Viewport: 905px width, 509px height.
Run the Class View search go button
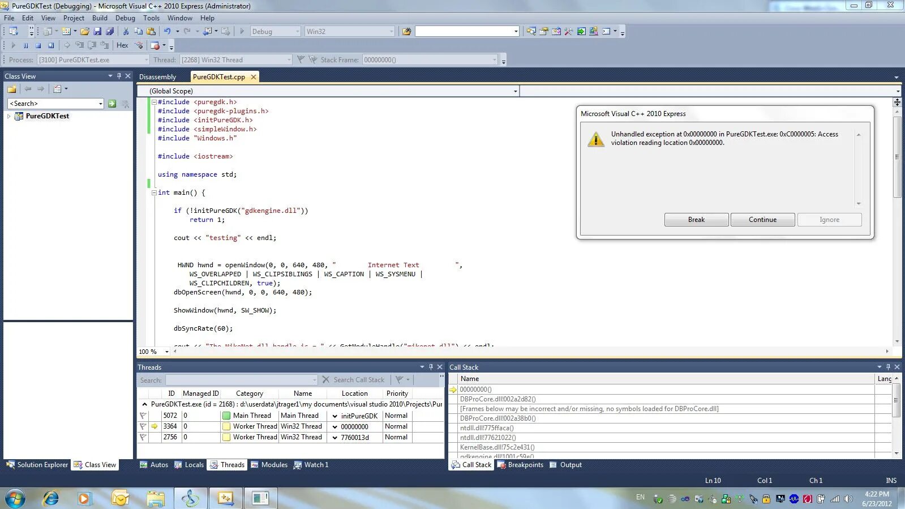[x=112, y=104]
